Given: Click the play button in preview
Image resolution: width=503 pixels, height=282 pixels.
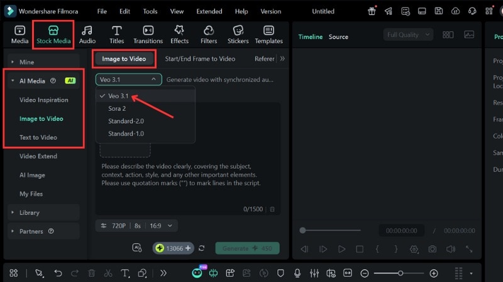Looking at the screenshot, I should click(x=341, y=249).
